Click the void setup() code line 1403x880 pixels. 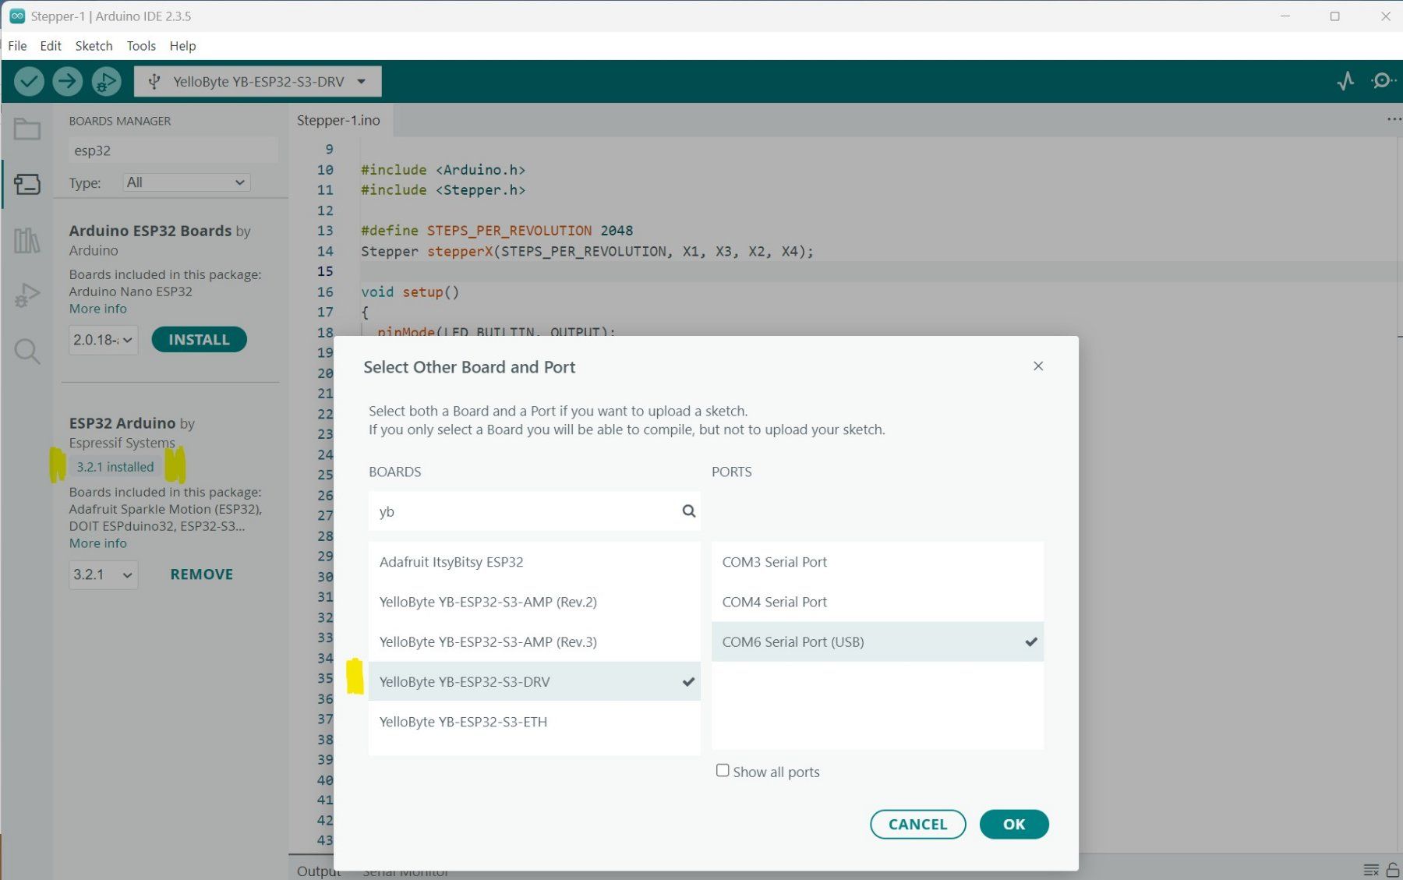[x=410, y=292]
